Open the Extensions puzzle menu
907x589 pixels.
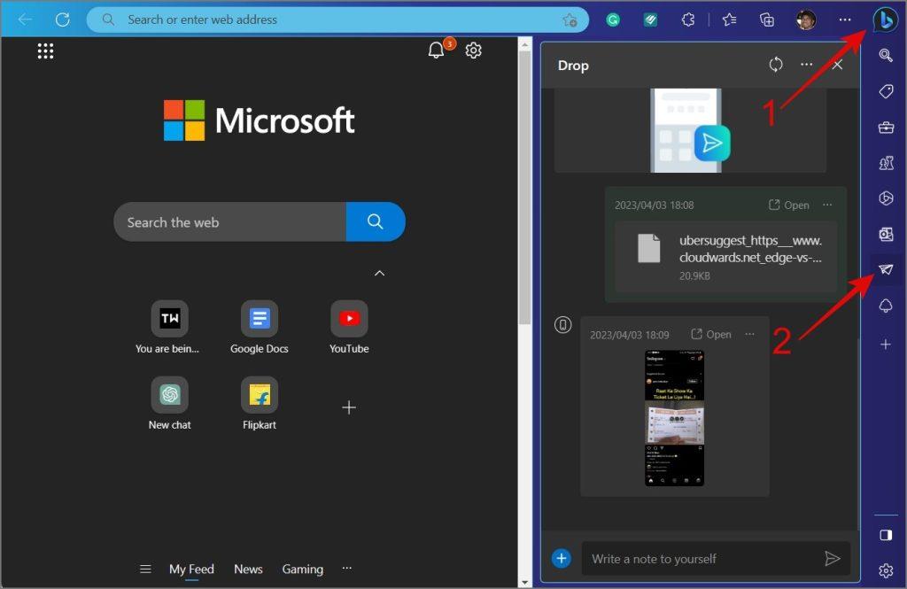pos(687,20)
